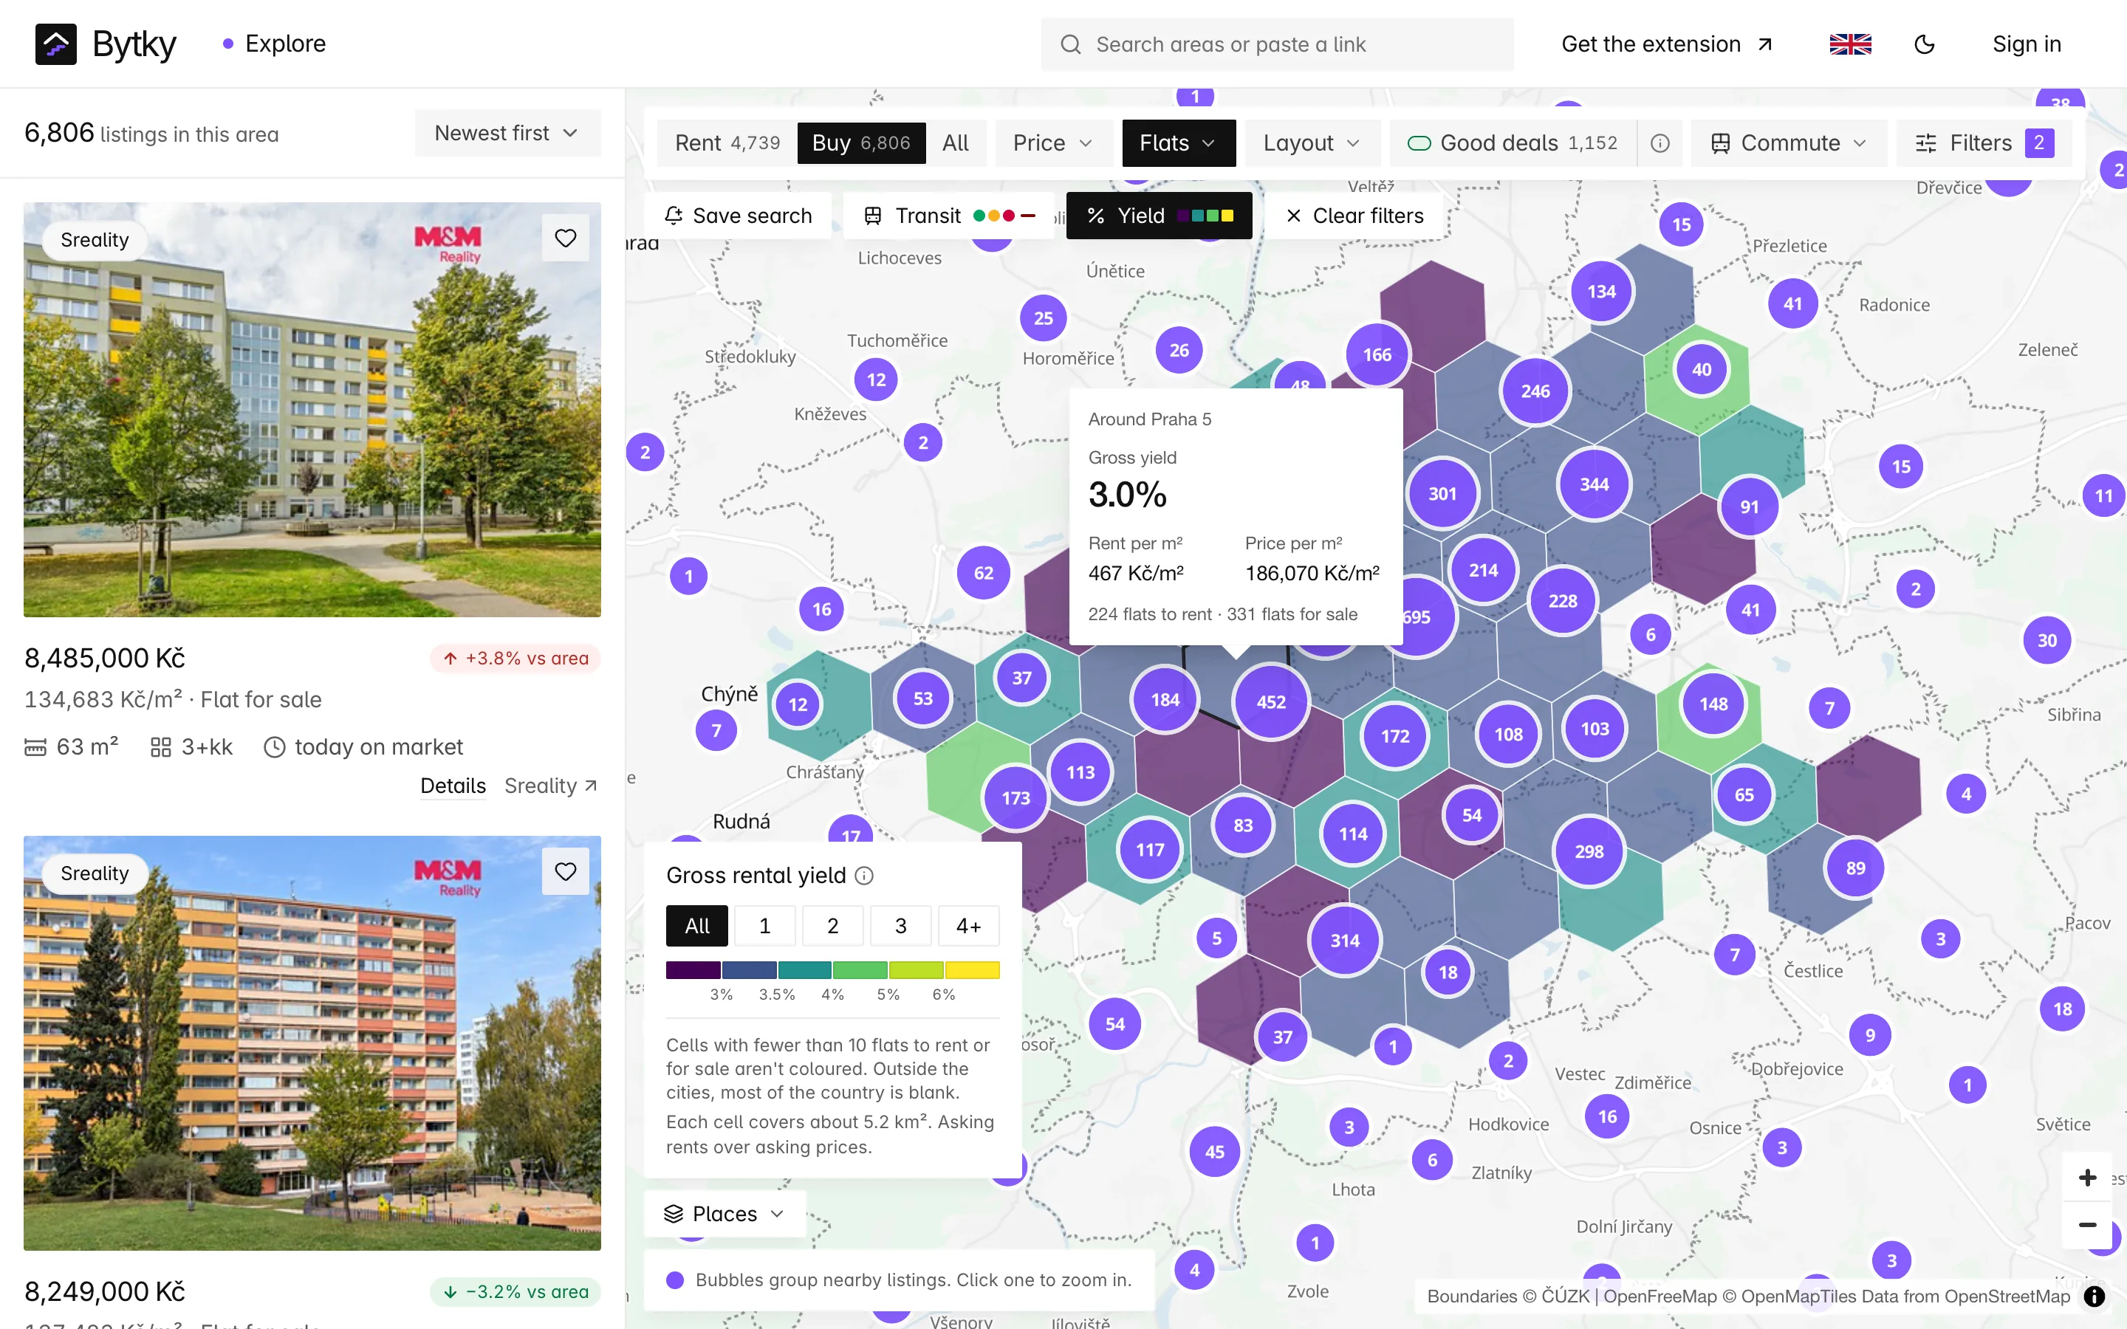
Task: Click the 452 listings cluster bubble
Action: pyautogui.click(x=1271, y=701)
